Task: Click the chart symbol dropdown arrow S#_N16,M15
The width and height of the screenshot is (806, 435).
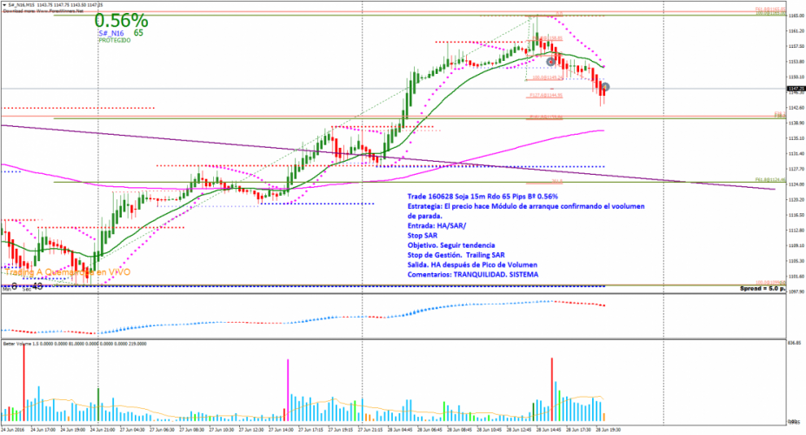Action: [3, 4]
